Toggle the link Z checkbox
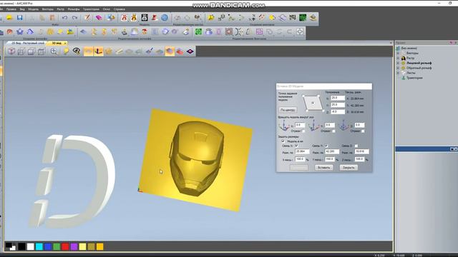The image size is (458, 257). click(356, 146)
